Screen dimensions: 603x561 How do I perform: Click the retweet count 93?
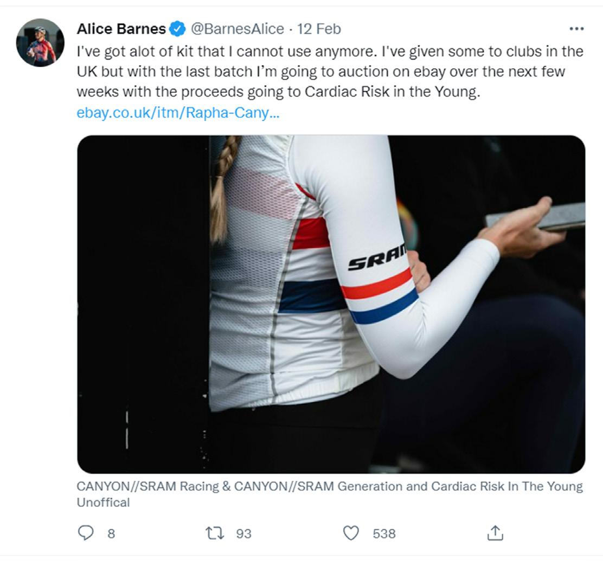pos(243,534)
